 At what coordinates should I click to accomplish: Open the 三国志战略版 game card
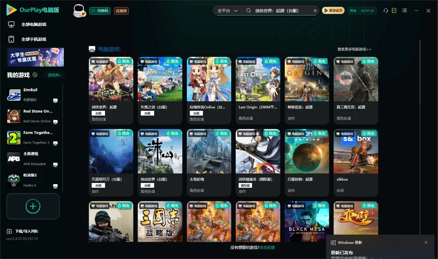pyautogui.click(x=160, y=222)
